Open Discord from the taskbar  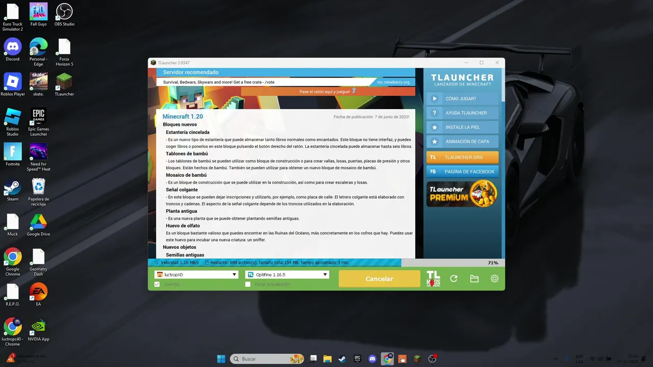(x=372, y=359)
